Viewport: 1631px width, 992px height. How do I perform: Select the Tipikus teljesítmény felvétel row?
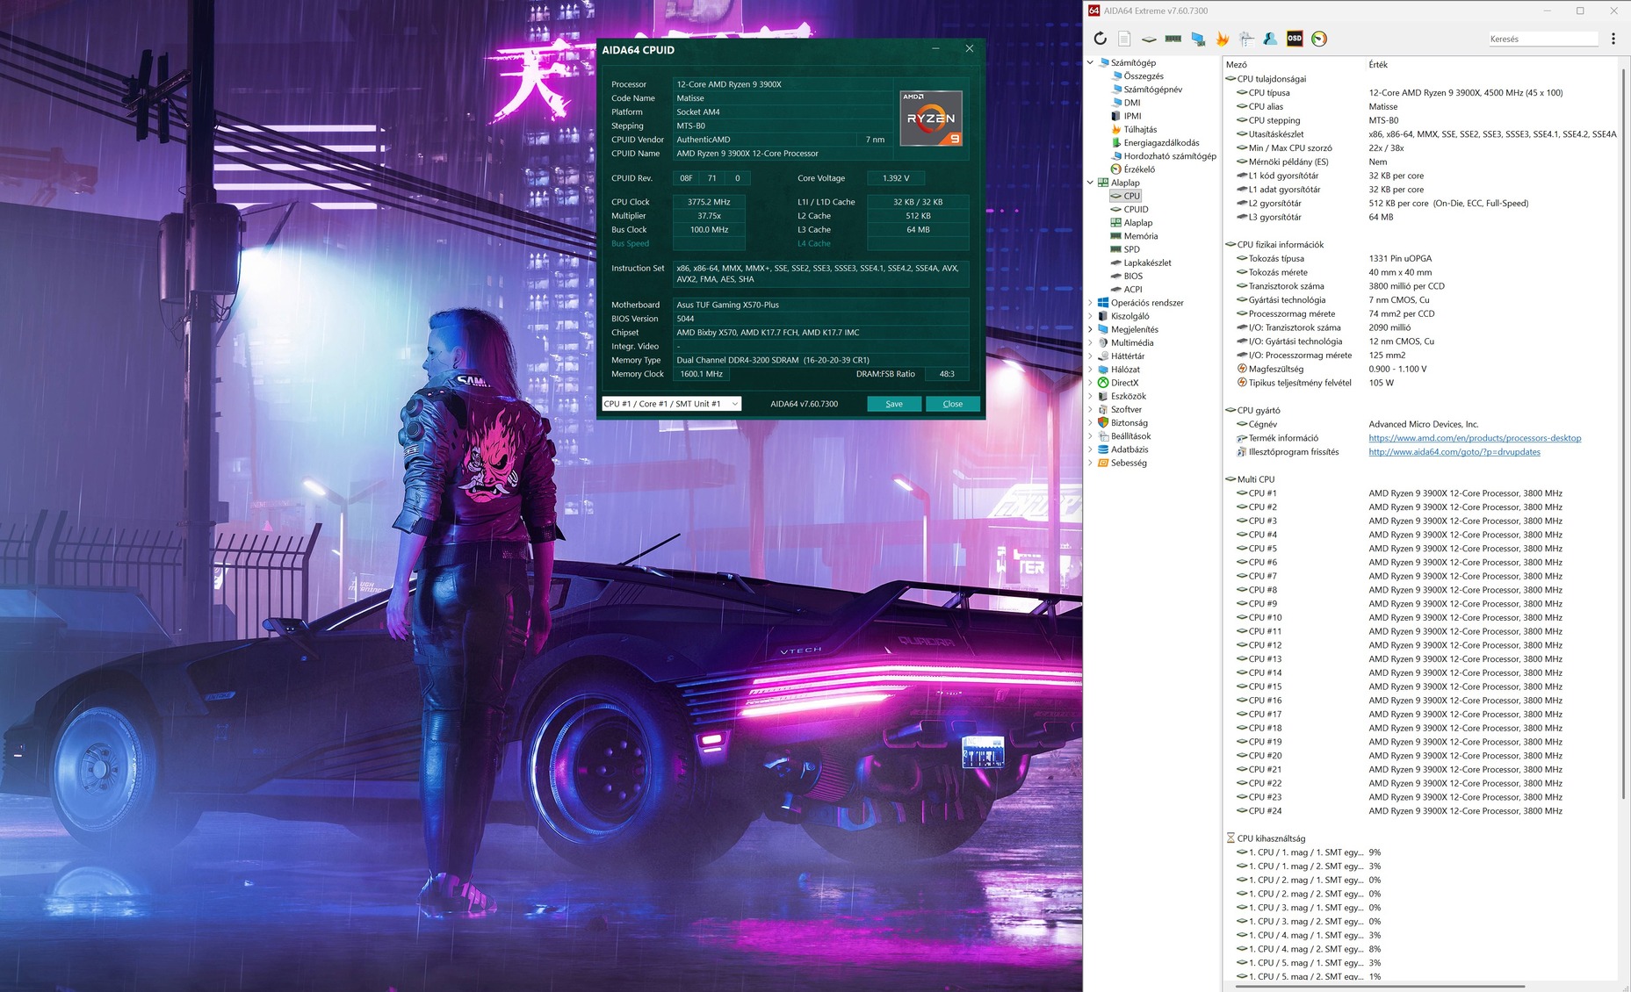pos(1421,383)
